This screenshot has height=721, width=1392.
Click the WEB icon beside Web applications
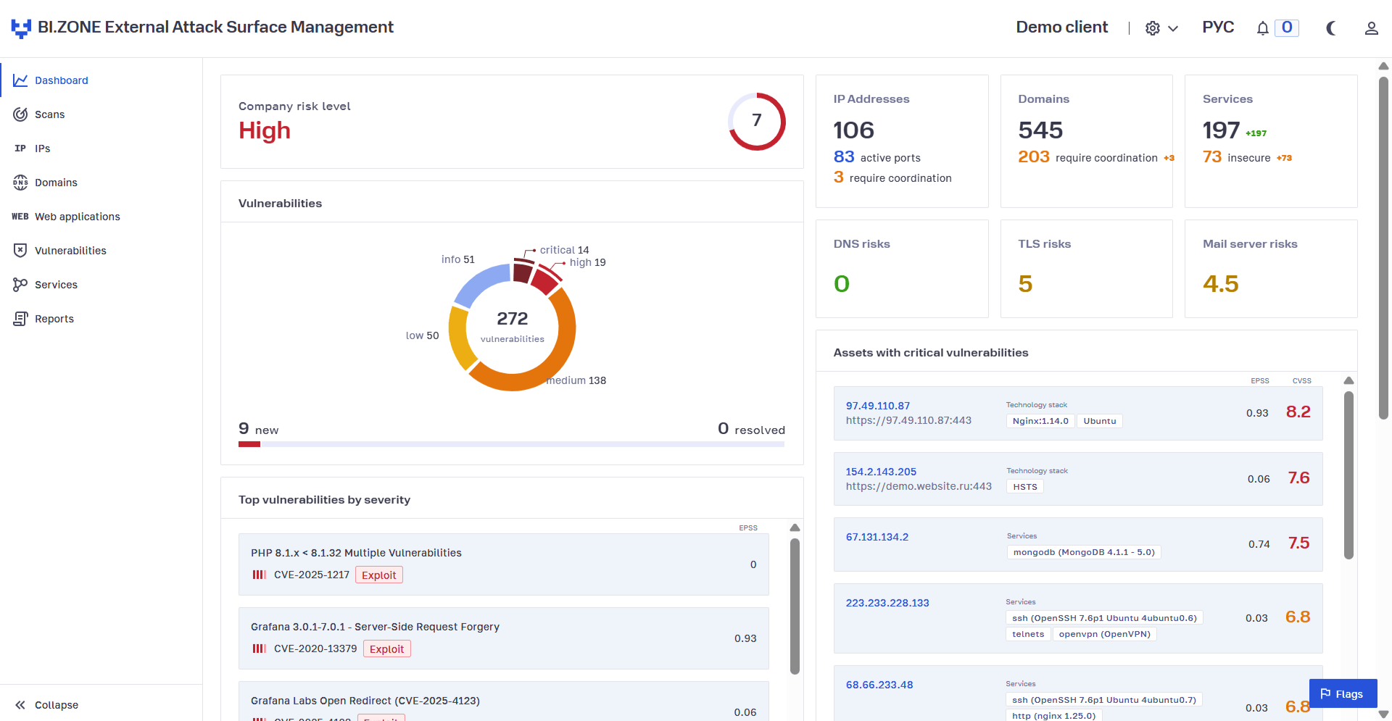(20, 217)
